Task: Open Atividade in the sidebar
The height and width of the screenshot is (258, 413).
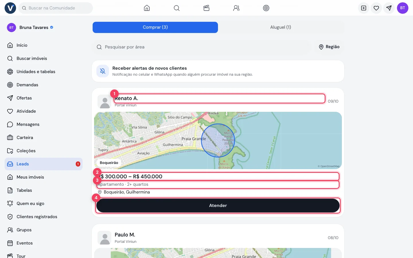Action: 44,111
